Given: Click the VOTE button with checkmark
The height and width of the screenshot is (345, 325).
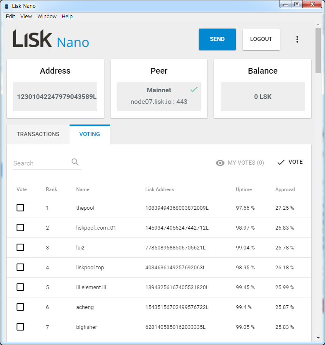Looking at the screenshot, I should [290, 162].
